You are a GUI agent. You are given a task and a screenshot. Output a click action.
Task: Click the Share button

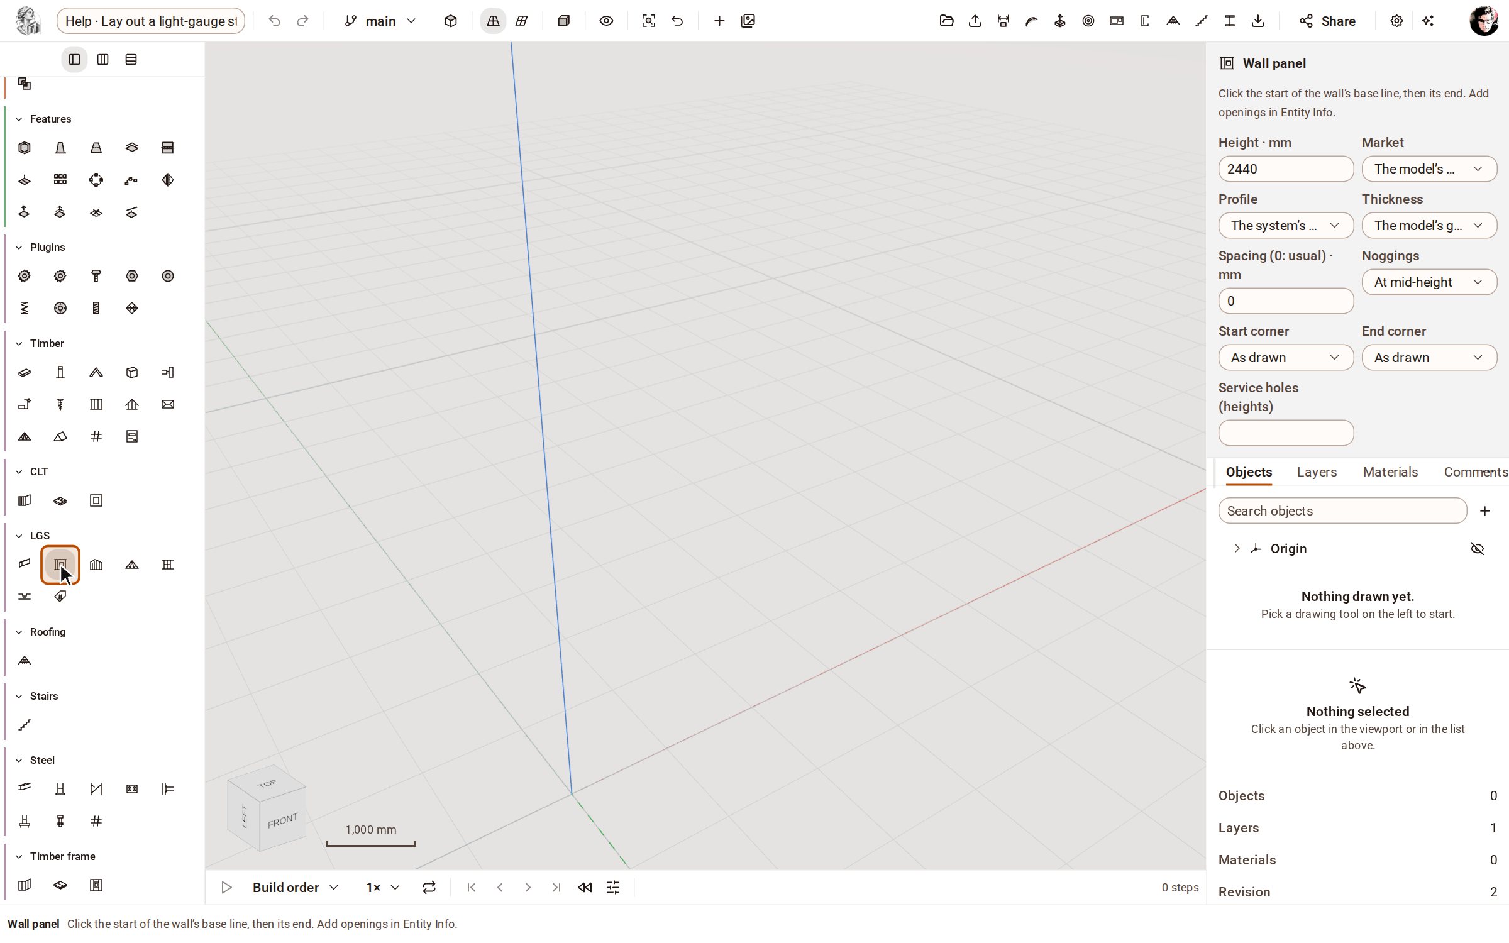1327,21
